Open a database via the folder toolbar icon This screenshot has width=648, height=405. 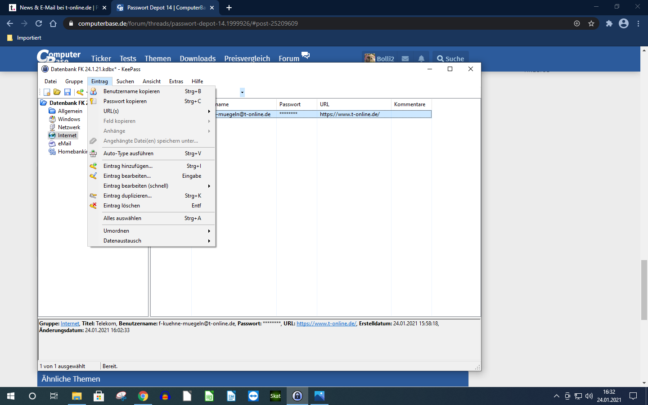pyautogui.click(x=57, y=92)
